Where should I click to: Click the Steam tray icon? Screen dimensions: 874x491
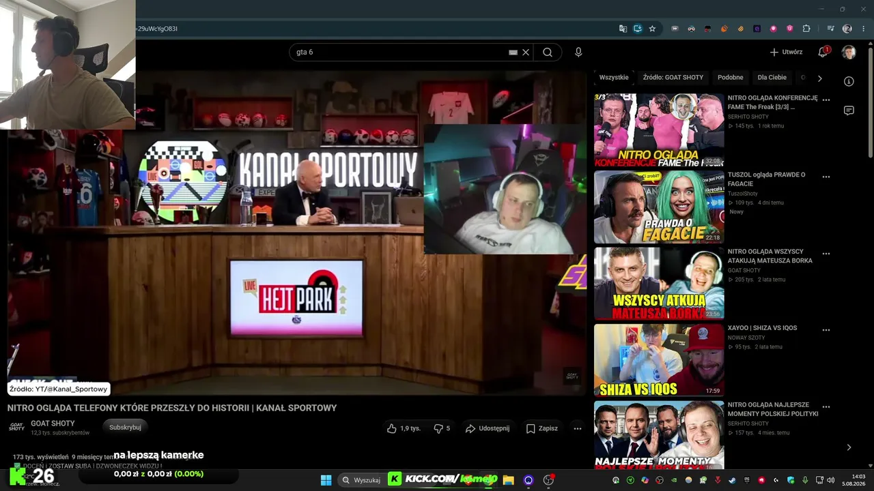(x=733, y=480)
